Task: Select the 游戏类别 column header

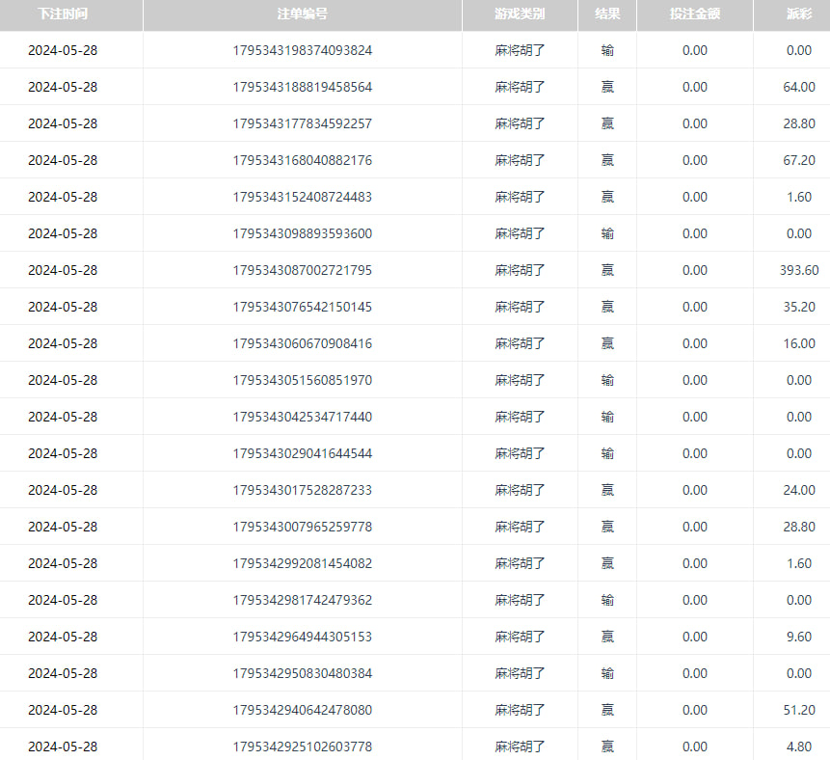Action: 520,14
